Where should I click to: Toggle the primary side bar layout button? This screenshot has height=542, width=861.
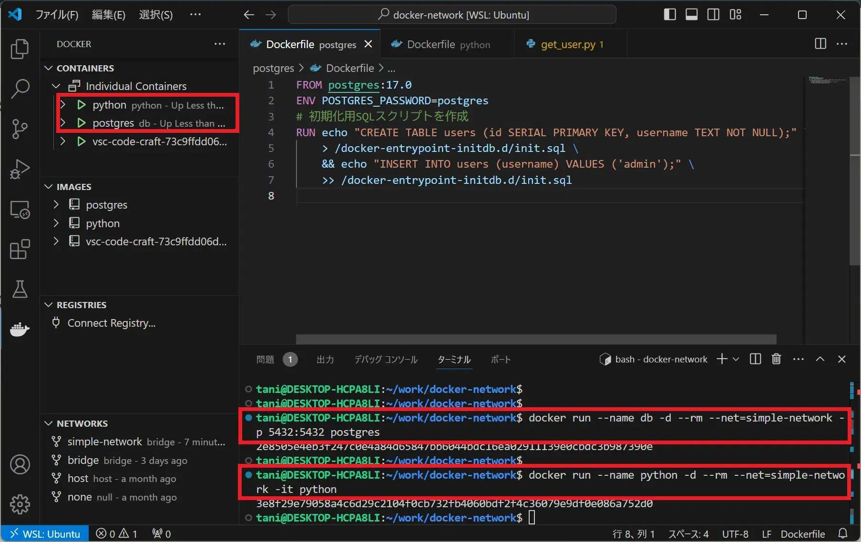click(x=669, y=15)
